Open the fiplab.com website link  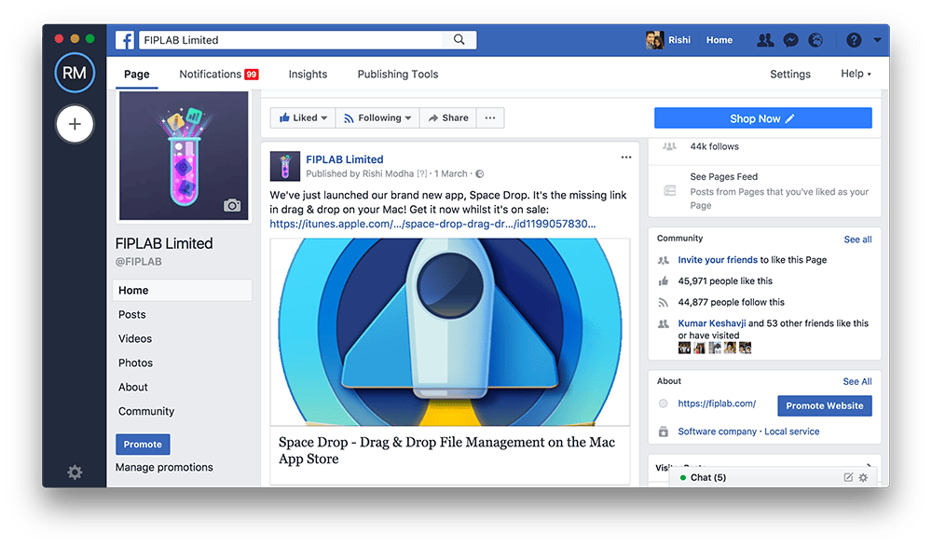(717, 404)
